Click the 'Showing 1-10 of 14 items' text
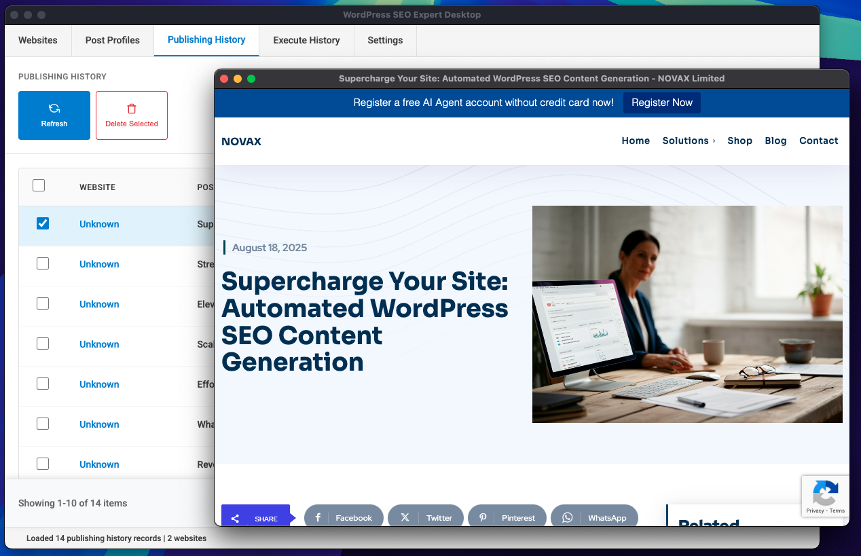861x556 pixels. click(73, 503)
